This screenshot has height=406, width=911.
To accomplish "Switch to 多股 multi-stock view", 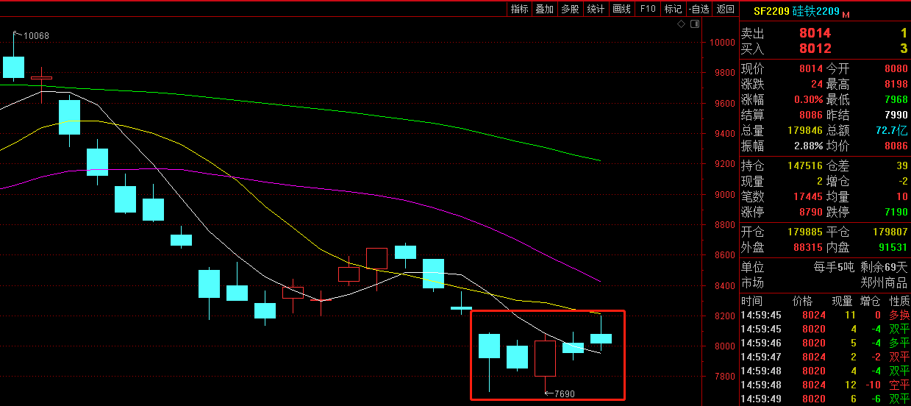I will tap(570, 9).
